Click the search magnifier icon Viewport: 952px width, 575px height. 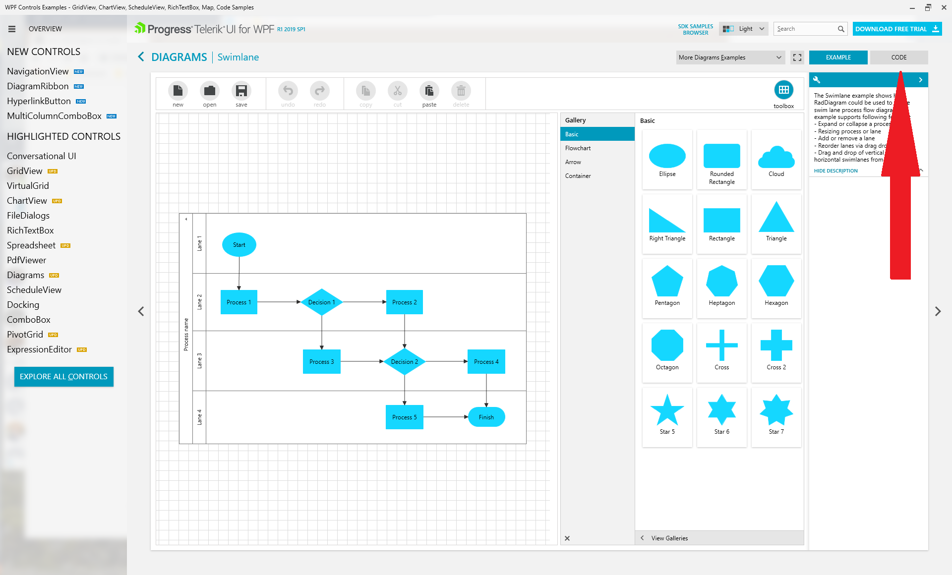point(841,29)
